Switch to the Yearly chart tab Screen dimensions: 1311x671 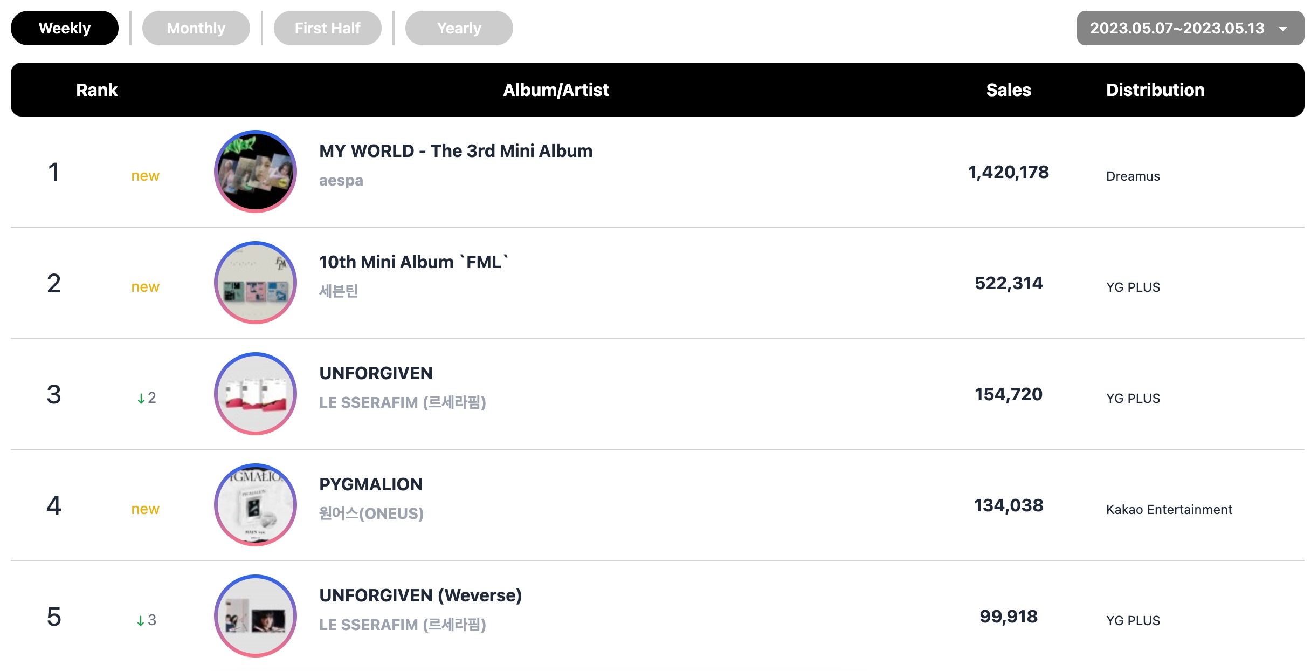click(459, 28)
